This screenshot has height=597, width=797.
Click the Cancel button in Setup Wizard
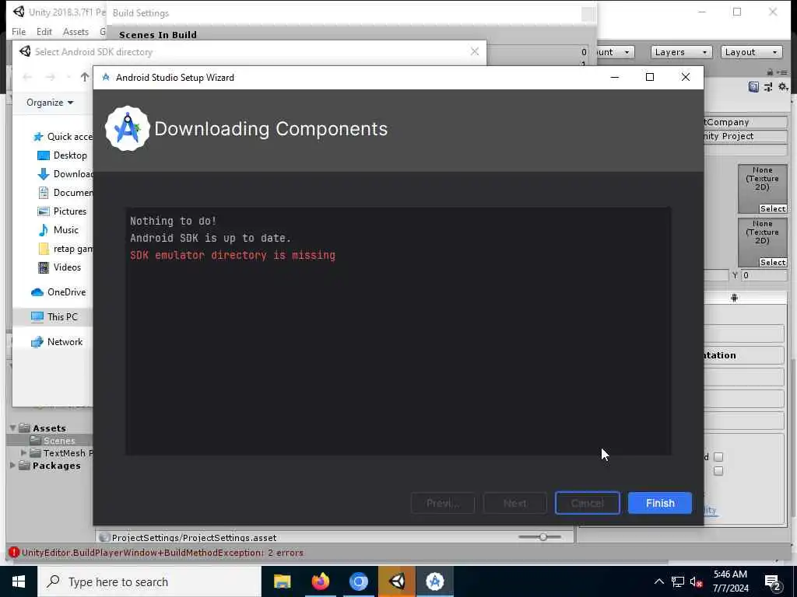pos(587,503)
